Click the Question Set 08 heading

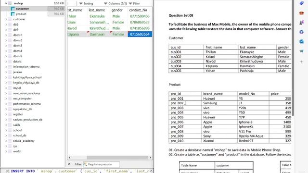[x=181, y=15]
